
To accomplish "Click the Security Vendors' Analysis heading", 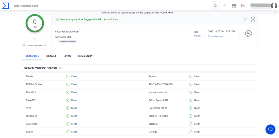I will point(41,68).
